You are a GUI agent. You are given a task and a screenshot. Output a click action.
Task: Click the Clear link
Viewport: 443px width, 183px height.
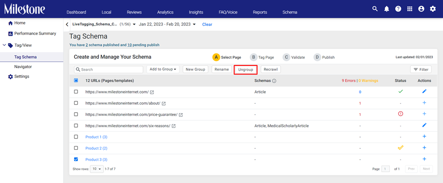pyautogui.click(x=207, y=25)
